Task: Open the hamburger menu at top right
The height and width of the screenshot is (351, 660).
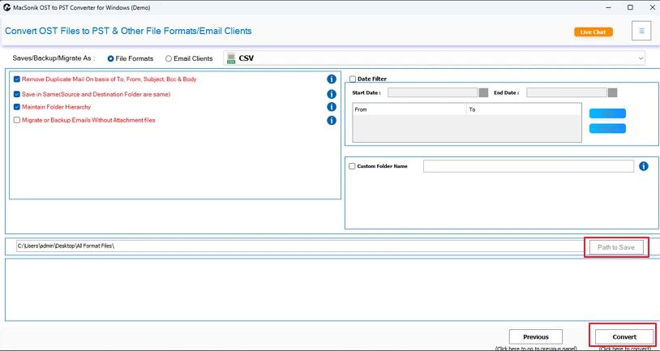Action: [x=641, y=32]
